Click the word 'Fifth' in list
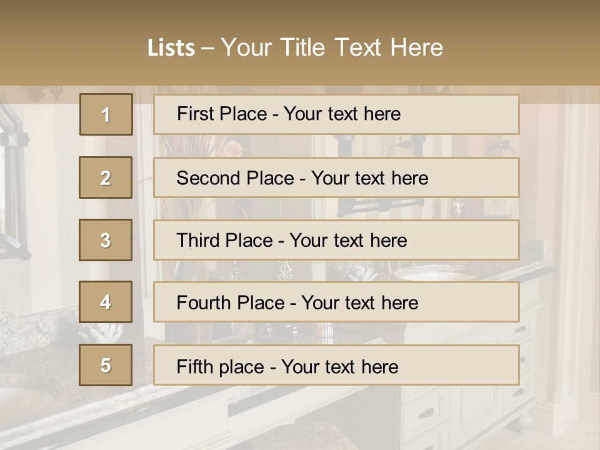The width and height of the screenshot is (600, 450). pyautogui.click(x=194, y=366)
